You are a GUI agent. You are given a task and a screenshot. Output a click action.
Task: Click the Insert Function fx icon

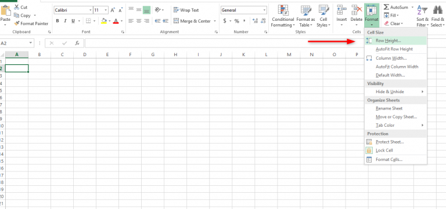click(x=77, y=43)
